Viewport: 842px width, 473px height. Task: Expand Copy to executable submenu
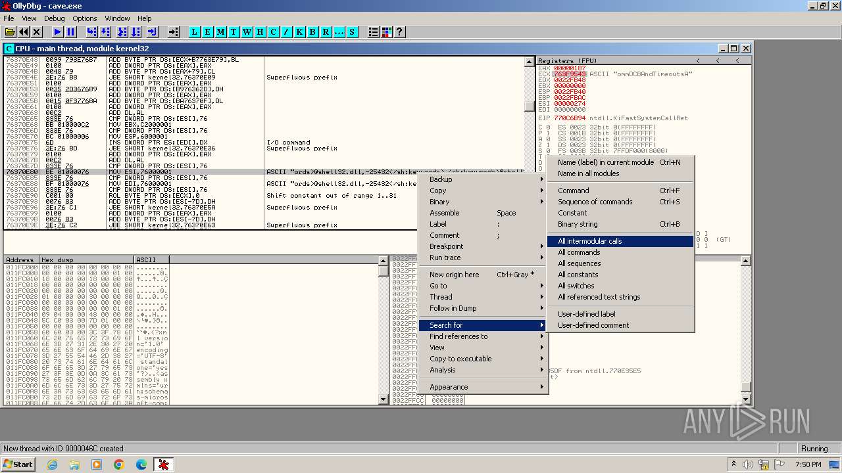click(483, 359)
